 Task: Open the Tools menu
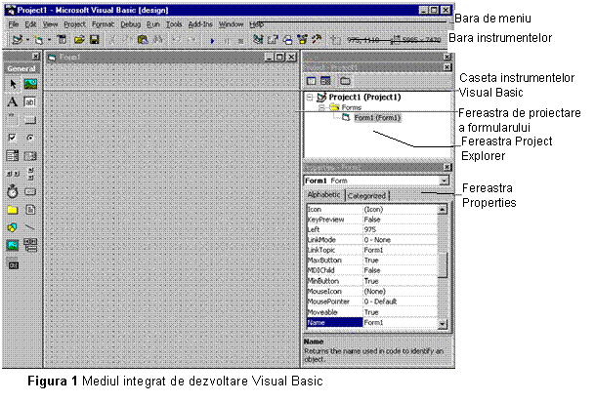tap(174, 24)
